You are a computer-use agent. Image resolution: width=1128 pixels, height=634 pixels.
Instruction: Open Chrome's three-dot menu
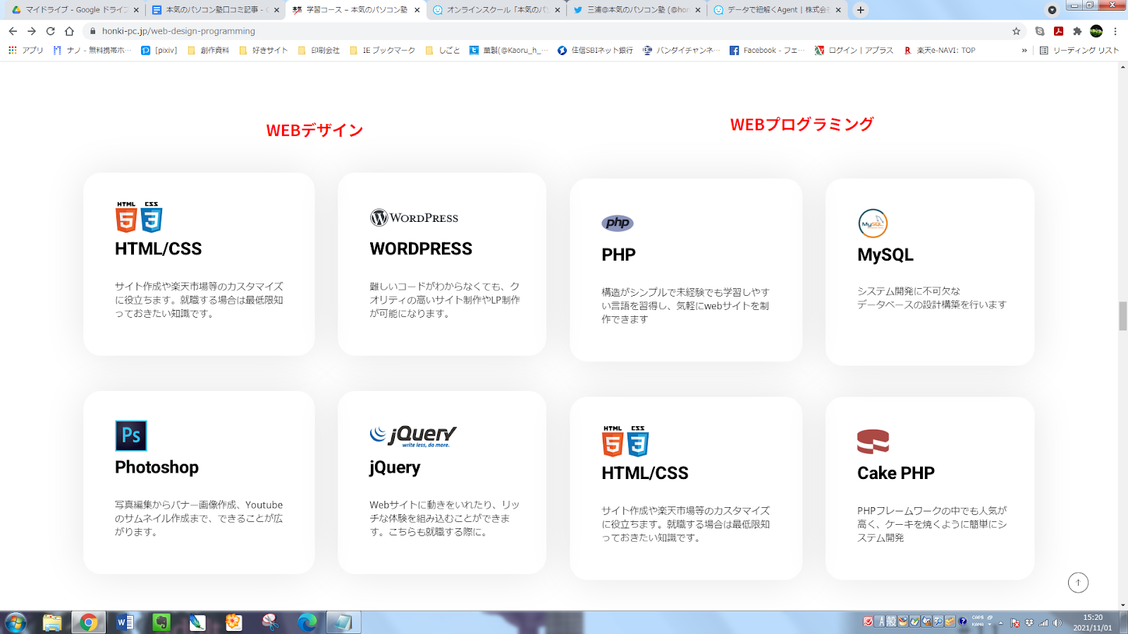pyautogui.click(x=1115, y=31)
